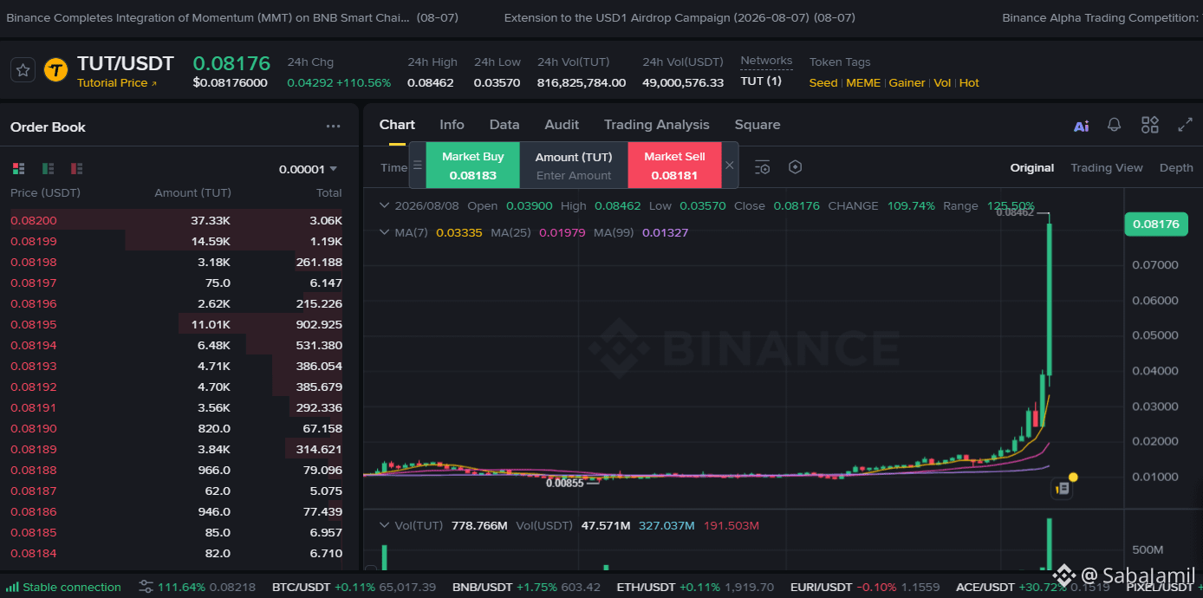Click the TUT token logo icon
The image size is (1203, 598).
coord(55,70)
